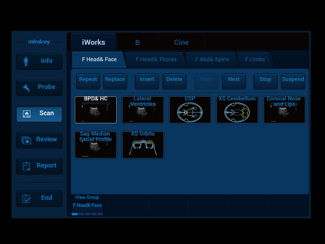Screen dimensions: 325x244
Task: Pick the Lateral Ventricles view
Action: pos(143,110)
